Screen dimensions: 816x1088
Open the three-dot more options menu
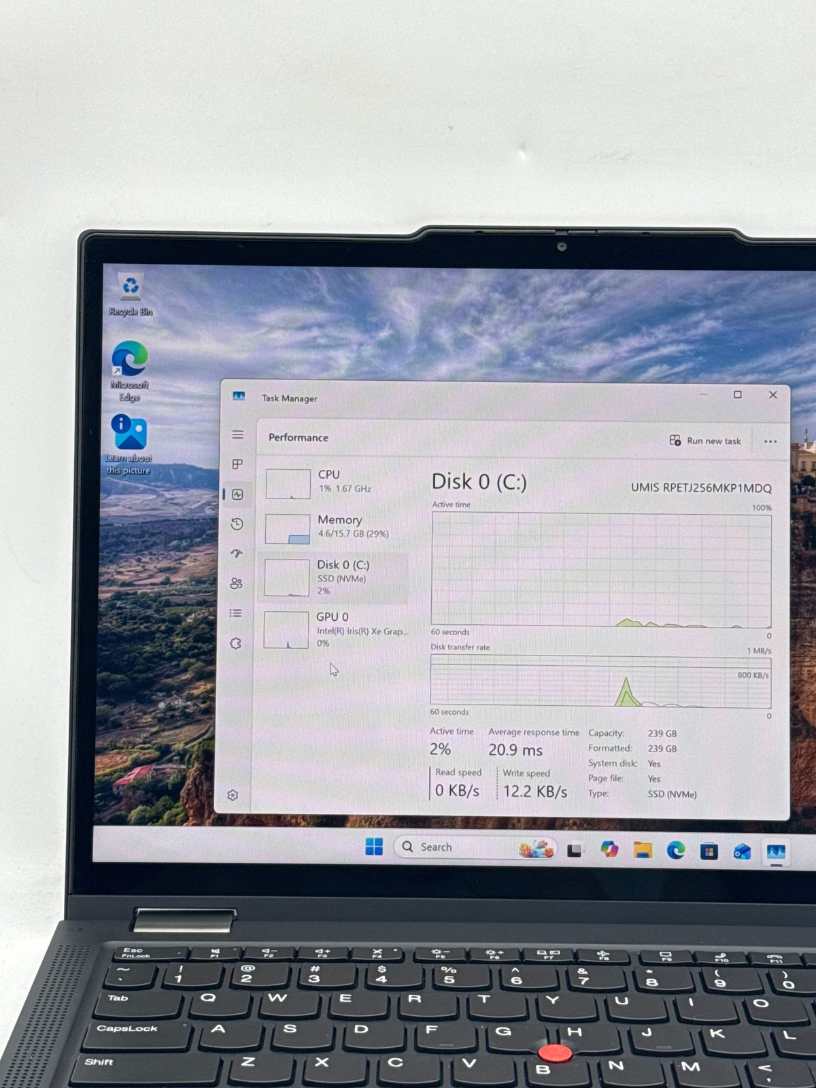pyautogui.click(x=770, y=441)
